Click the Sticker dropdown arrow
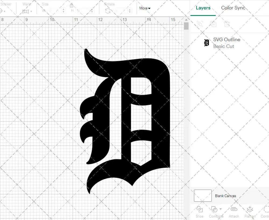 pyautogui.click(x=5, y=12)
